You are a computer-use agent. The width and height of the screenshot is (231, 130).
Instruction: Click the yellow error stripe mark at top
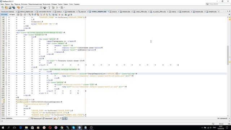230,19
